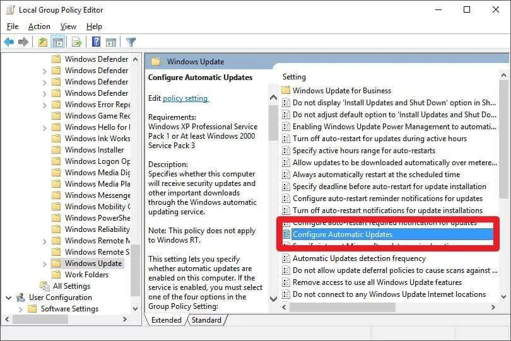511x341 pixels.
Task: Click Windows Update for Business folder icon
Action: point(286,90)
